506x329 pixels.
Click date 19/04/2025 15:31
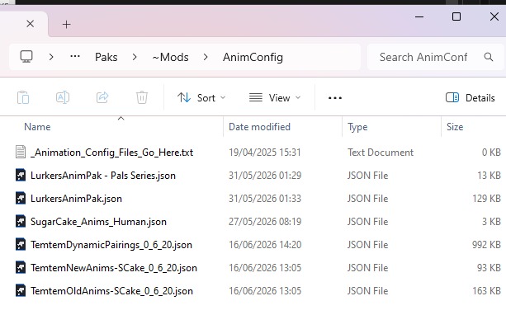tap(265, 152)
